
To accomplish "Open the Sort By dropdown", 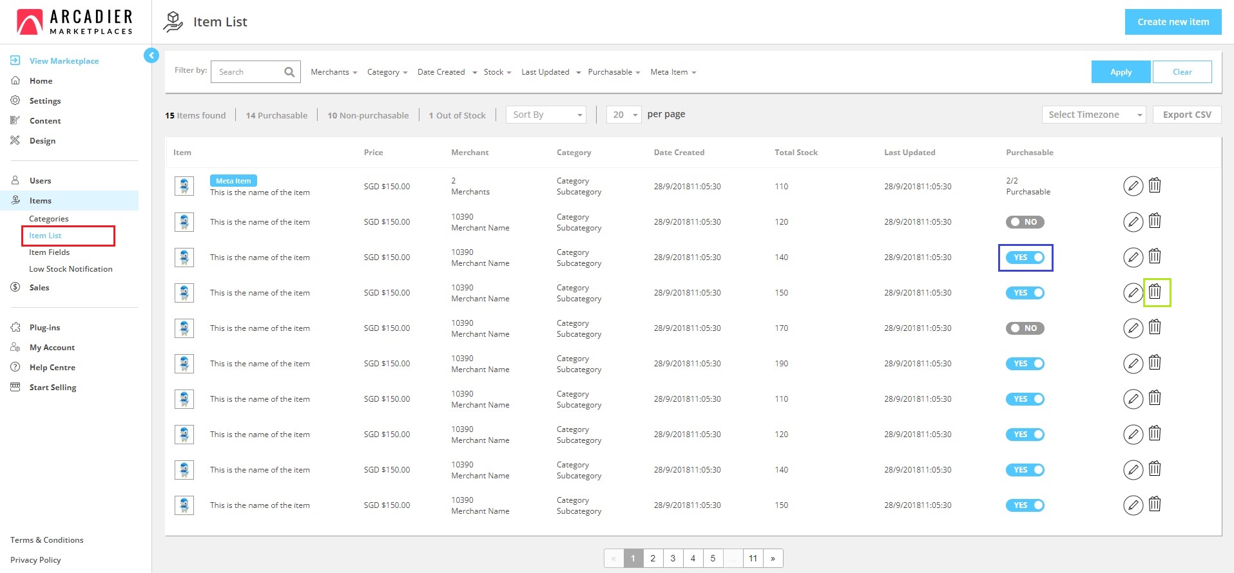I will (546, 115).
